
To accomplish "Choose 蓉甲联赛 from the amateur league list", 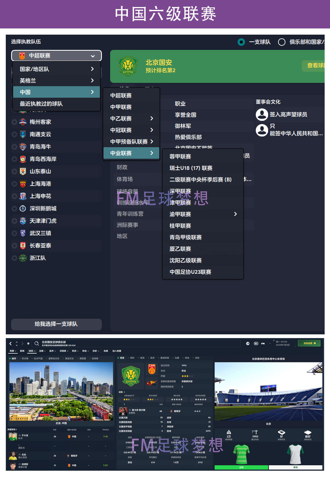I will click(203, 156).
